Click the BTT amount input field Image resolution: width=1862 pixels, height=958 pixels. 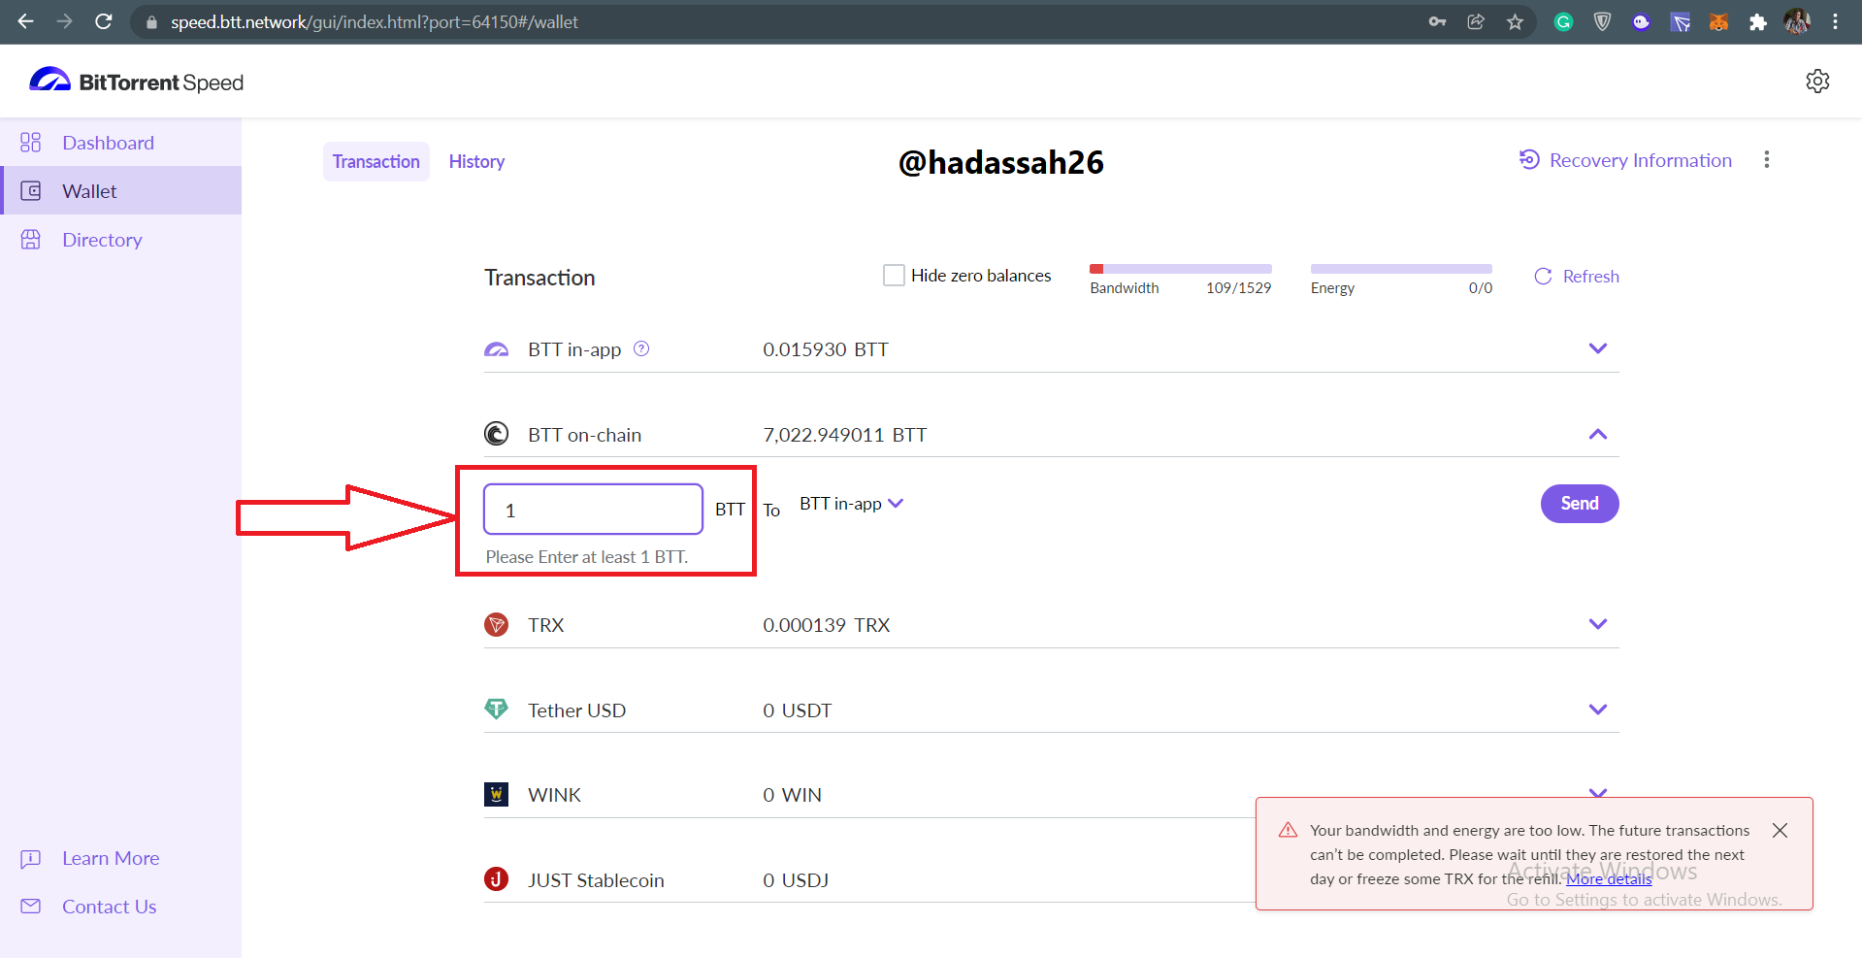click(593, 510)
